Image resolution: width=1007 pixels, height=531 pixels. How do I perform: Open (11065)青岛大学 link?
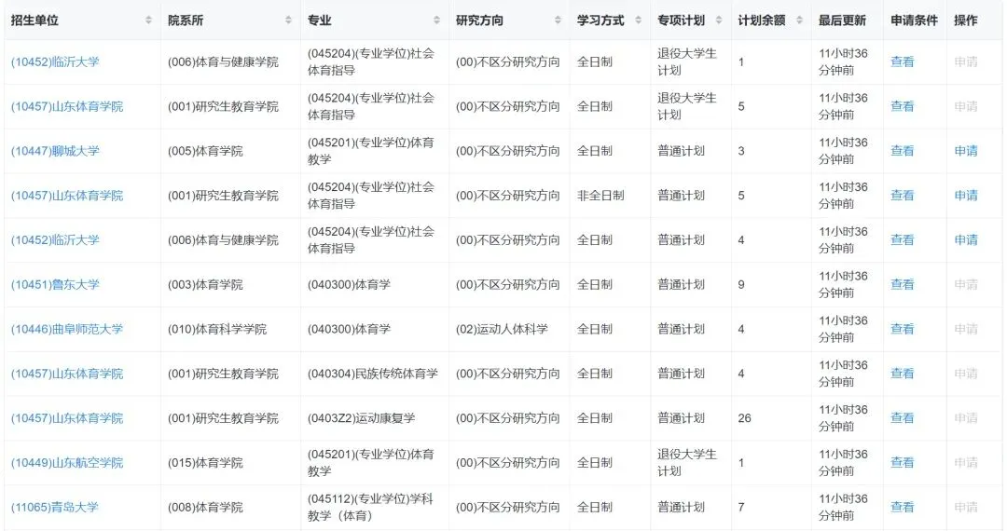pos(55,507)
